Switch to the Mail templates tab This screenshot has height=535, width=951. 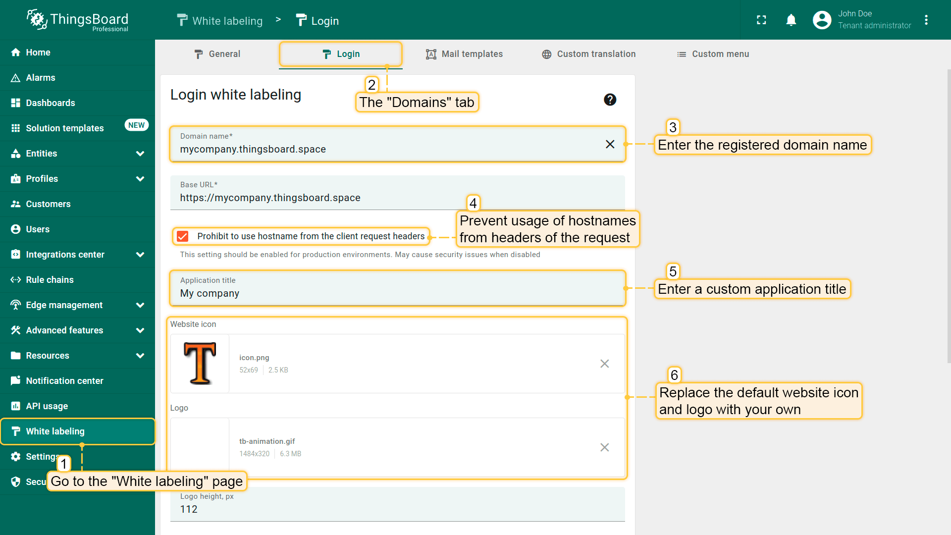464,54
